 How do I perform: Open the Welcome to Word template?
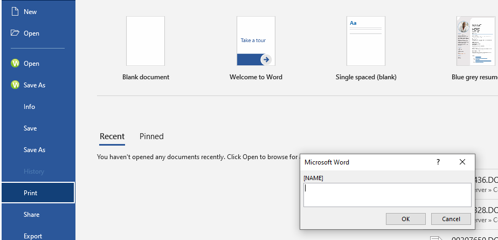[256, 41]
